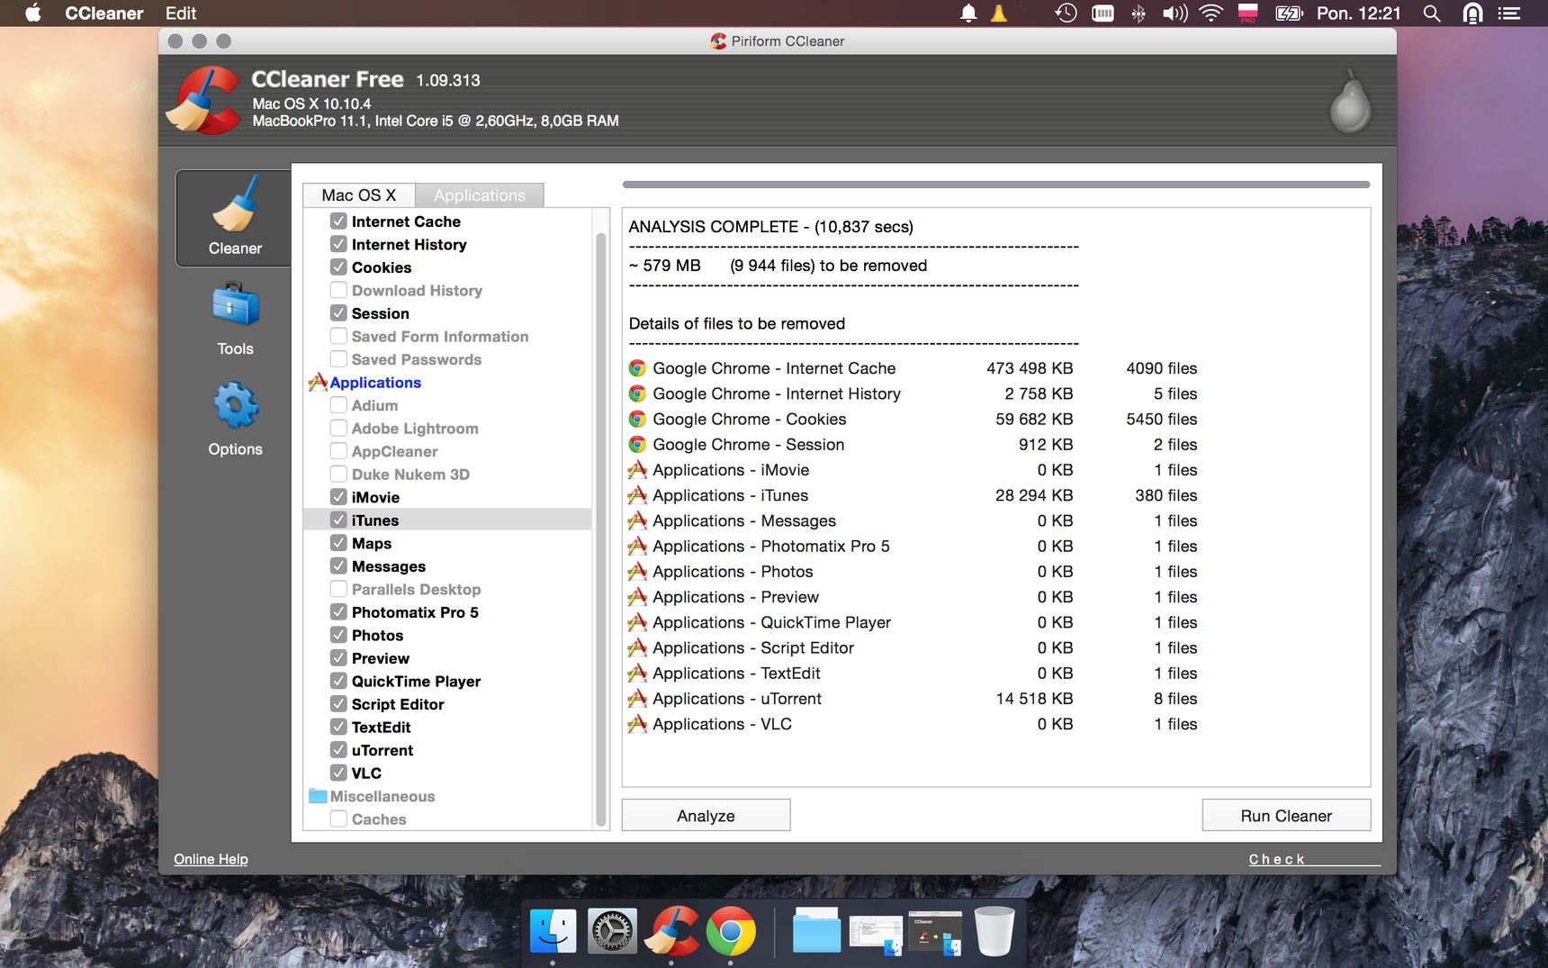Click the '5450 files' count
1548x968 pixels.
tap(1162, 419)
